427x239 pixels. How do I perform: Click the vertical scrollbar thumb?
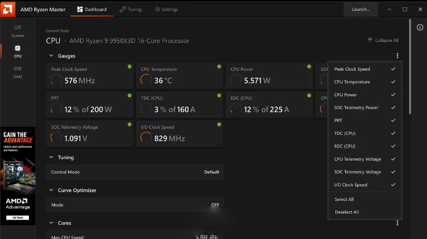(410, 66)
